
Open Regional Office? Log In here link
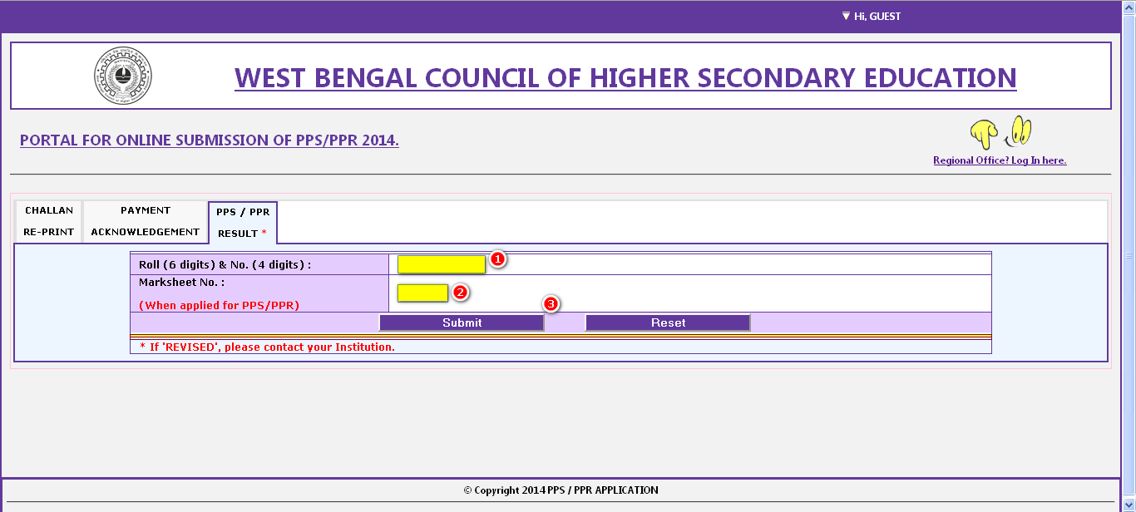tap(1000, 160)
